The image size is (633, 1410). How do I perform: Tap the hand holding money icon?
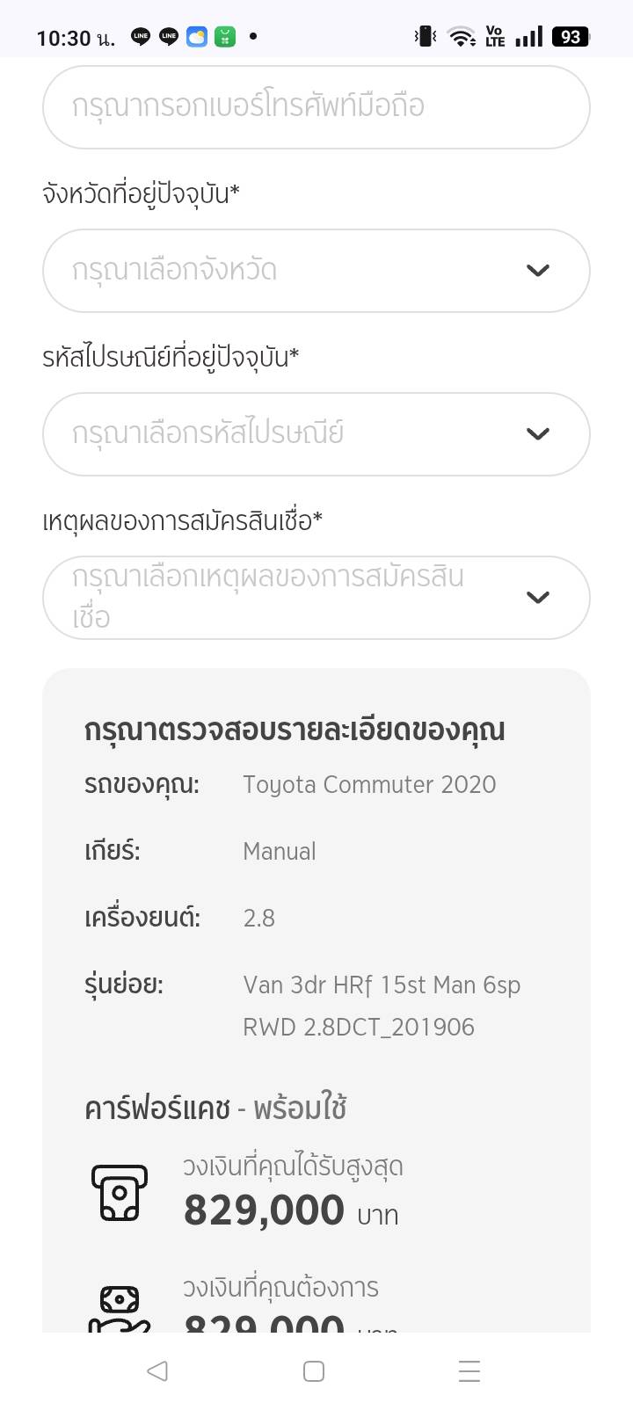[120, 1308]
